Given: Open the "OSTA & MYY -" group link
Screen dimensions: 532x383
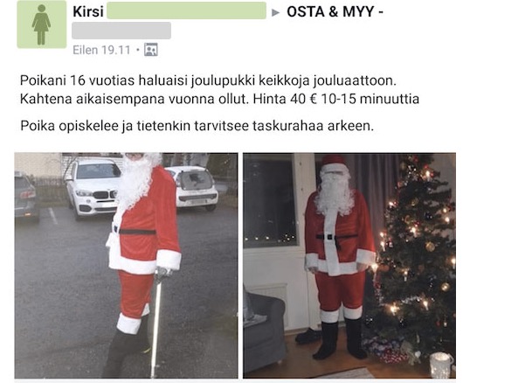Looking at the screenshot, I should tap(335, 11).
